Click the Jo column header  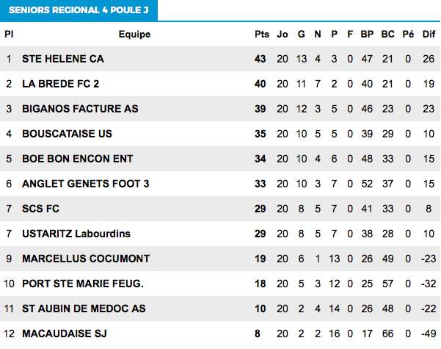[283, 35]
